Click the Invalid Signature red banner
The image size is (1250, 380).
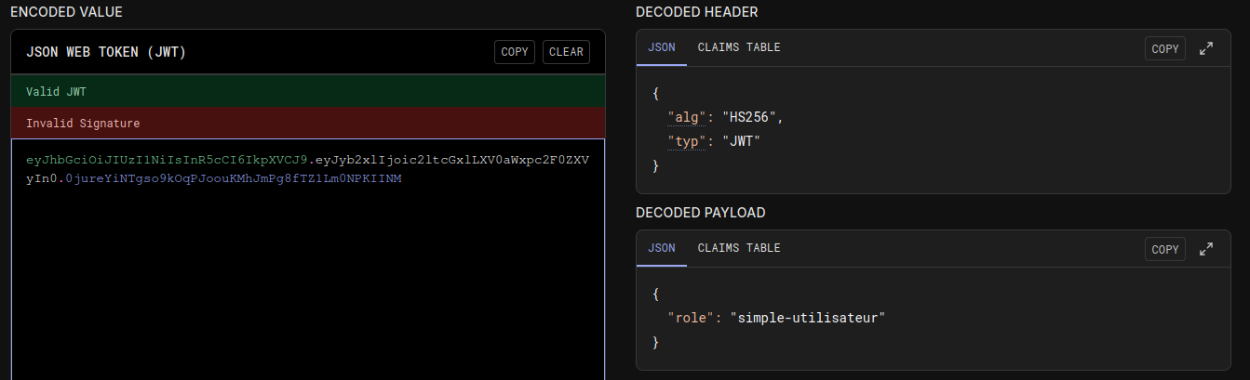tap(307, 123)
